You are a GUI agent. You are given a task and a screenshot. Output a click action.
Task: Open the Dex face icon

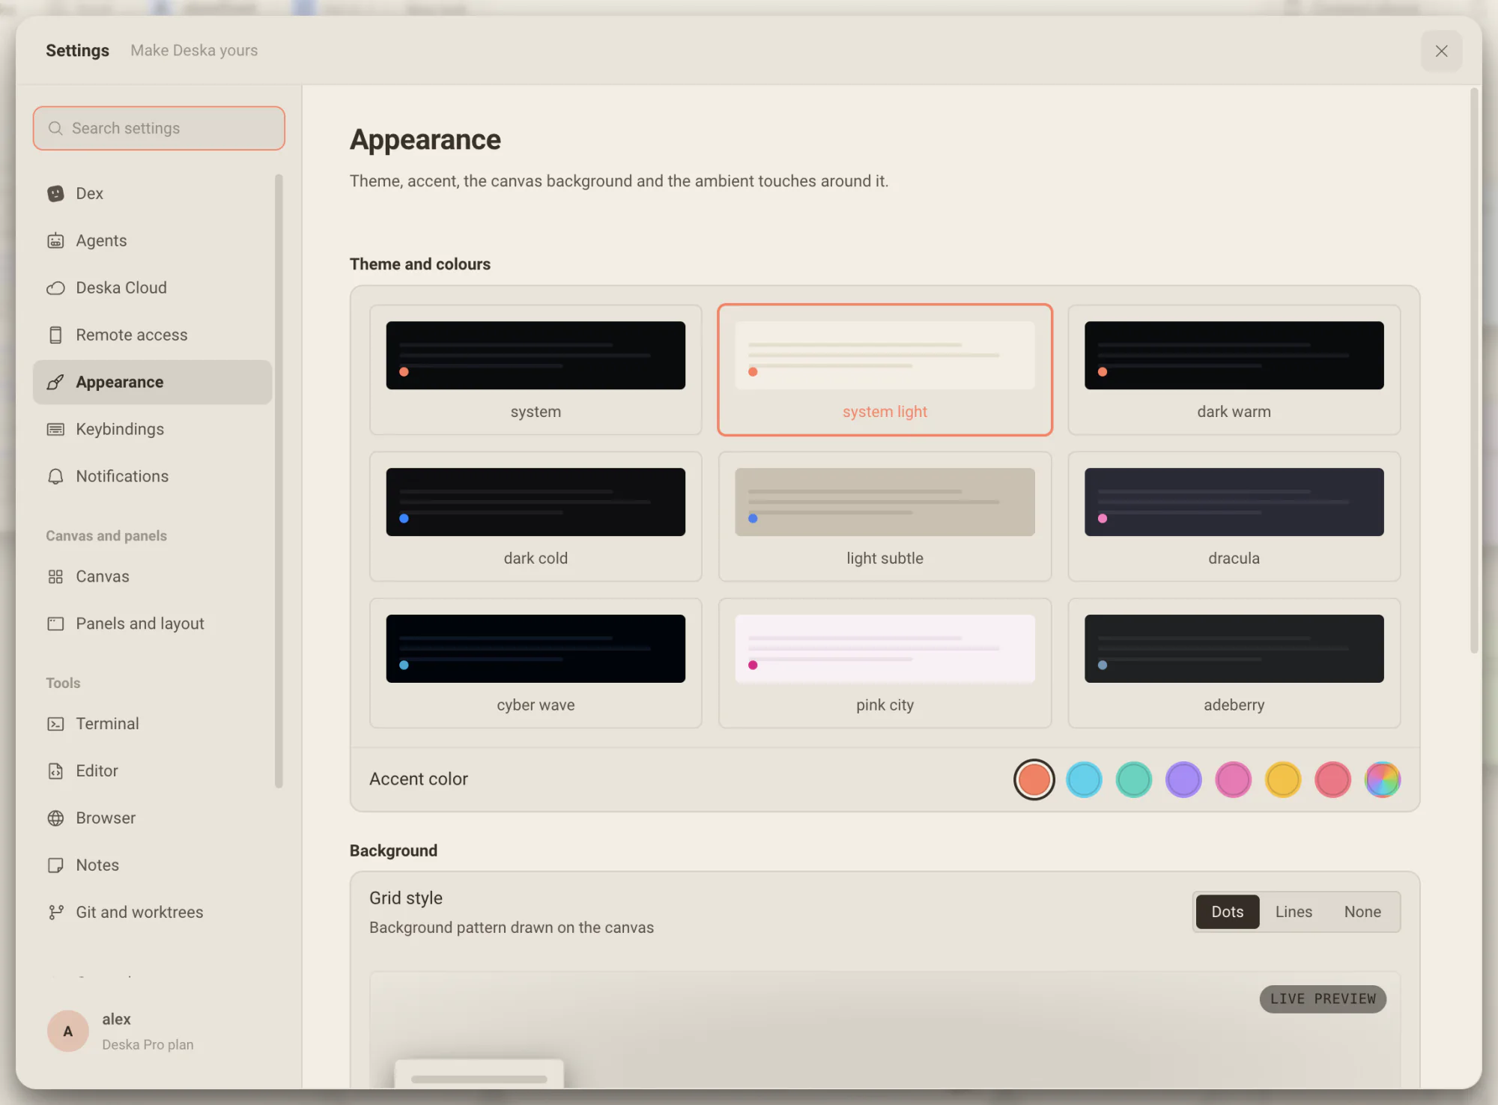55,194
